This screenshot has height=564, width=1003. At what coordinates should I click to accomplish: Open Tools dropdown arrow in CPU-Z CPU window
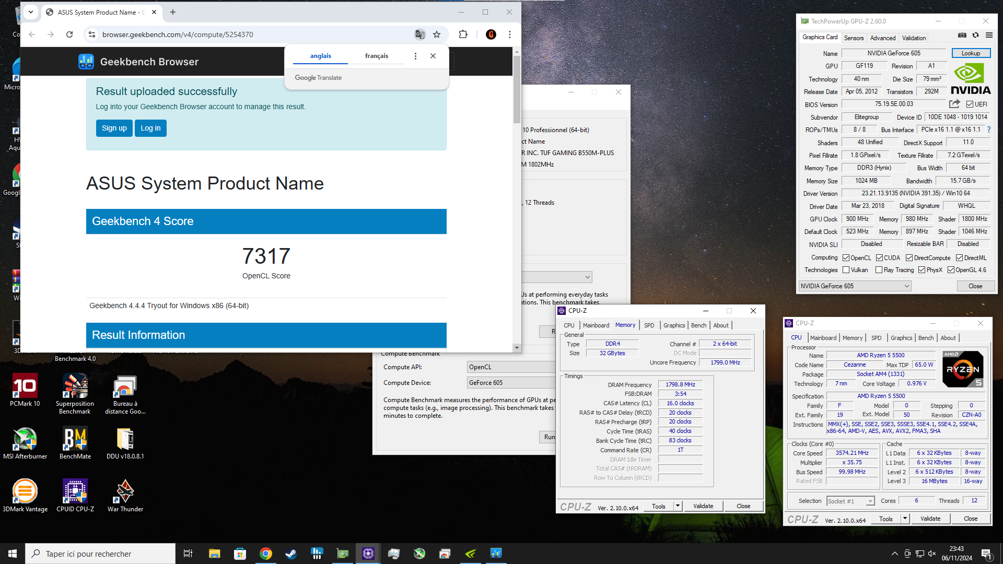tap(905, 519)
